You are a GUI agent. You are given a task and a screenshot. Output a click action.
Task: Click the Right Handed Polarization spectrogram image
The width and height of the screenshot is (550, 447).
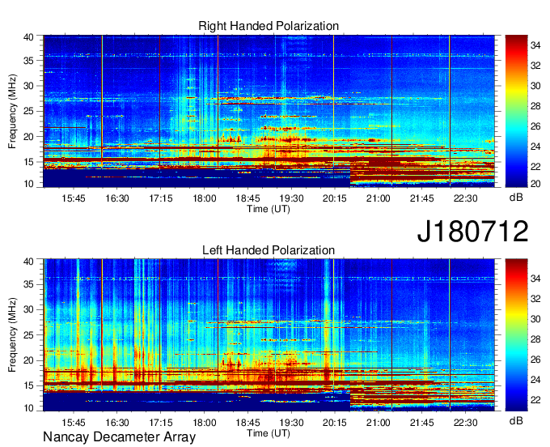(269, 111)
